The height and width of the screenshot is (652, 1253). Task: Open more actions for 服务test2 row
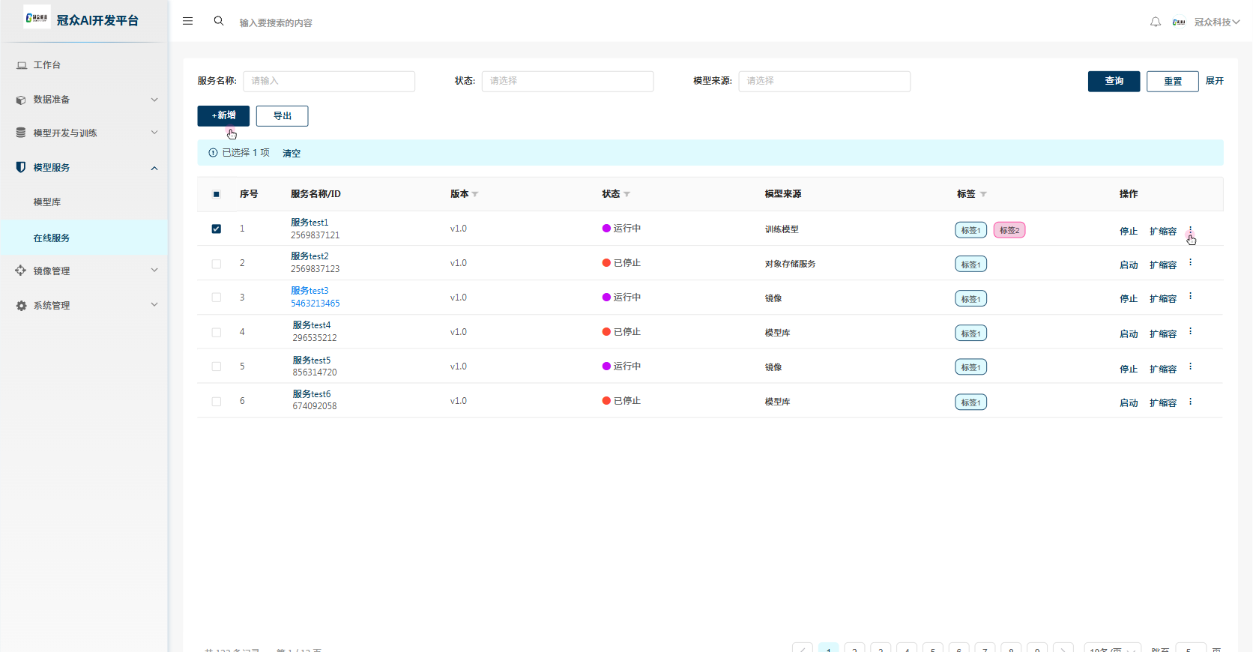[x=1190, y=263]
